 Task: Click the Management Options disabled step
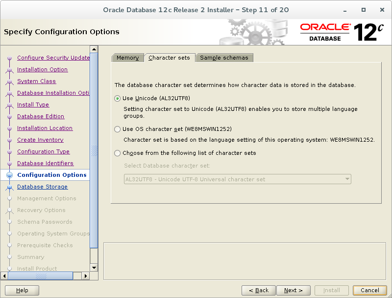click(x=47, y=198)
